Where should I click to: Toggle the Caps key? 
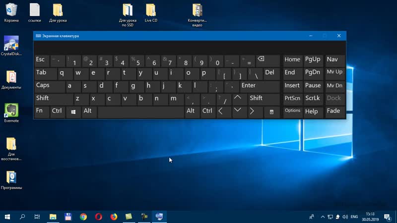pyautogui.click(x=50, y=86)
